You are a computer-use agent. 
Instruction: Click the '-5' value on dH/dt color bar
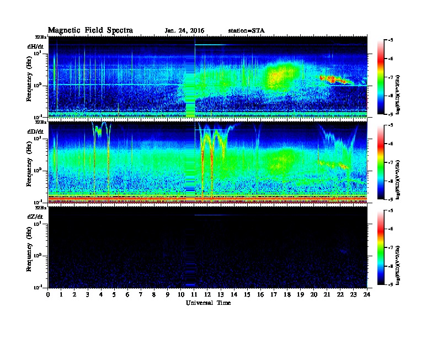390,40
